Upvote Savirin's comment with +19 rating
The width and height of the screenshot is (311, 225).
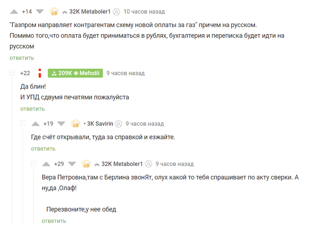pos(36,124)
